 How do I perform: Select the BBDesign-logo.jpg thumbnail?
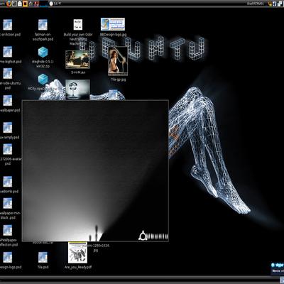[113, 24]
